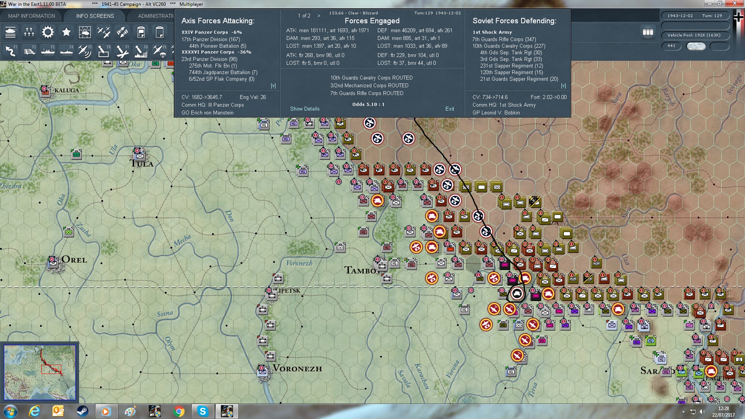
Task: Go to next battle report arrow
Action: pyautogui.click(x=319, y=16)
